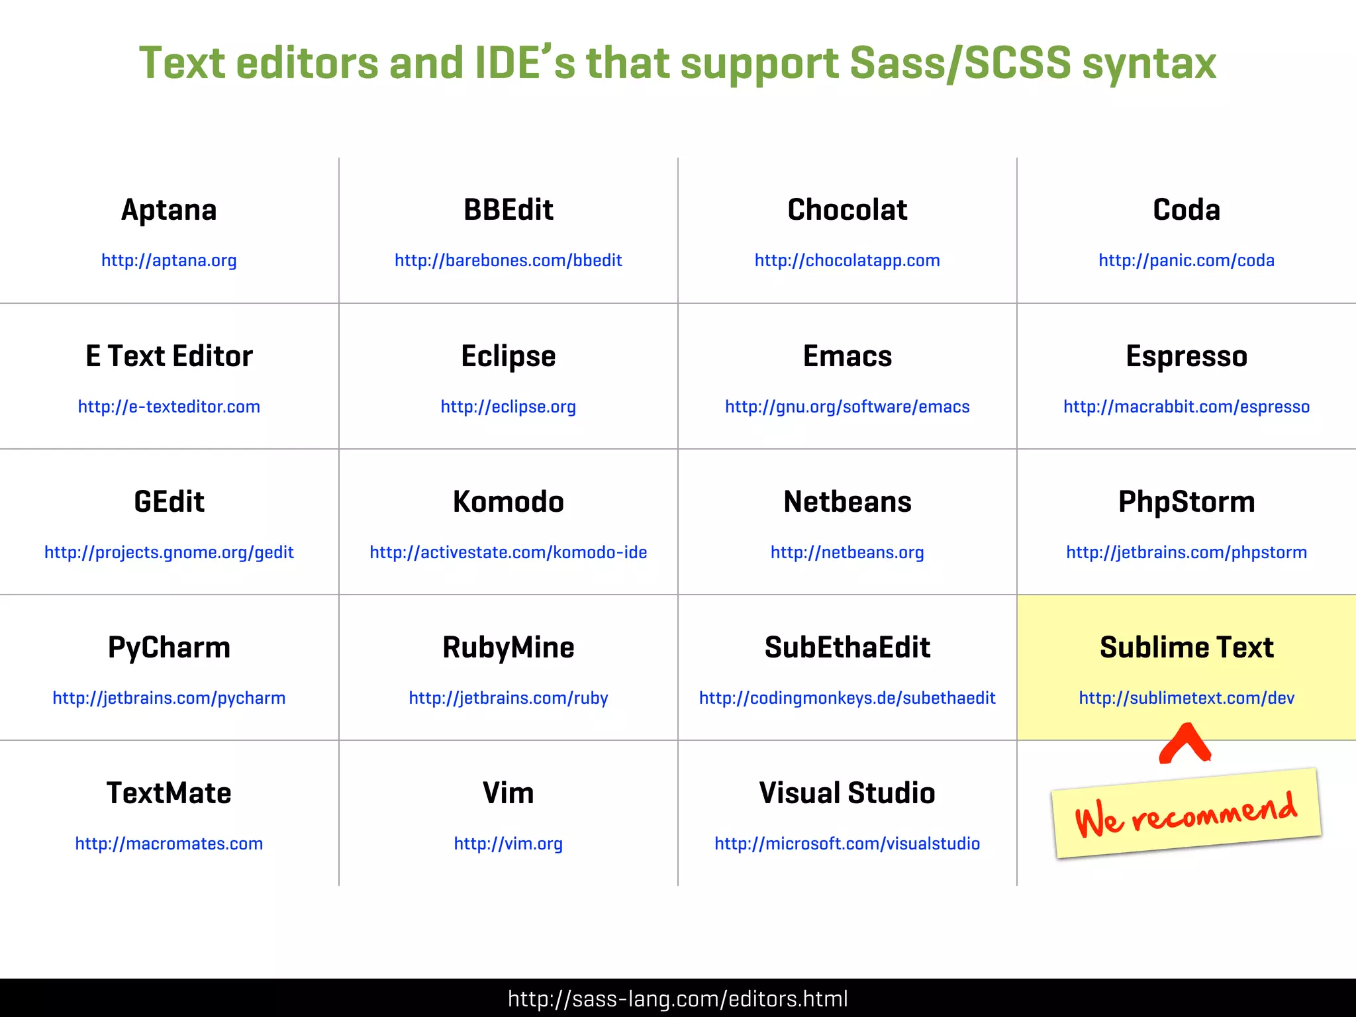Open the aptana.org link
Image resolution: width=1356 pixels, height=1017 pixels.
pos(169,260)
